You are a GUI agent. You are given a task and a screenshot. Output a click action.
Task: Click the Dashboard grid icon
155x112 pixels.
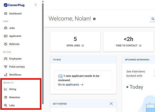click(6, 14)
